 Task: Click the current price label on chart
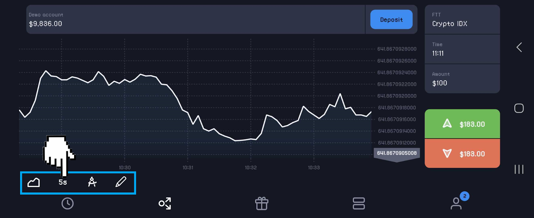point(396,153)
